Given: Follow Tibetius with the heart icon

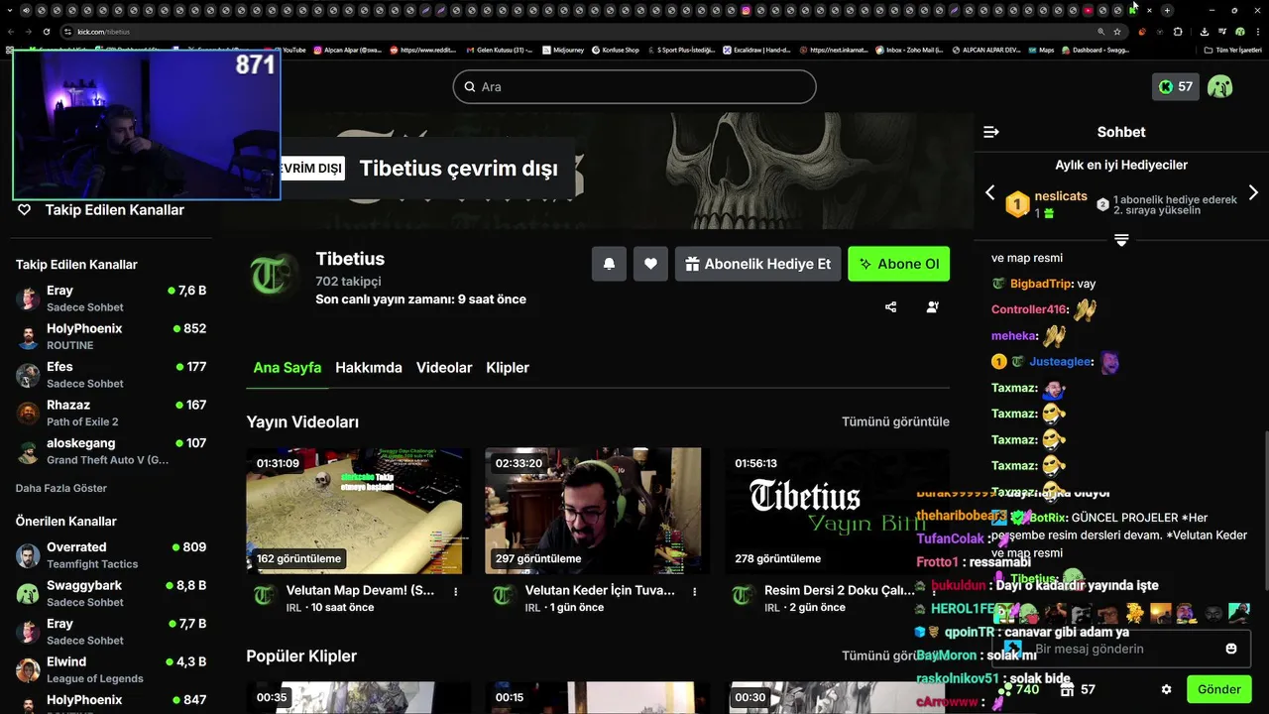Looking at the screenshot, I should tap(650, 264).
